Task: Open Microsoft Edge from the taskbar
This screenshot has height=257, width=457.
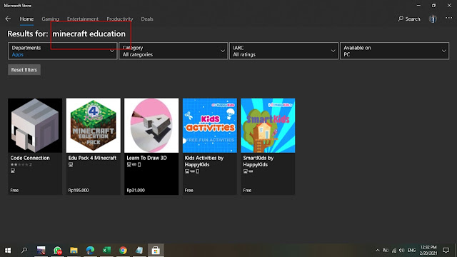Action: click(x=91, y=251)
